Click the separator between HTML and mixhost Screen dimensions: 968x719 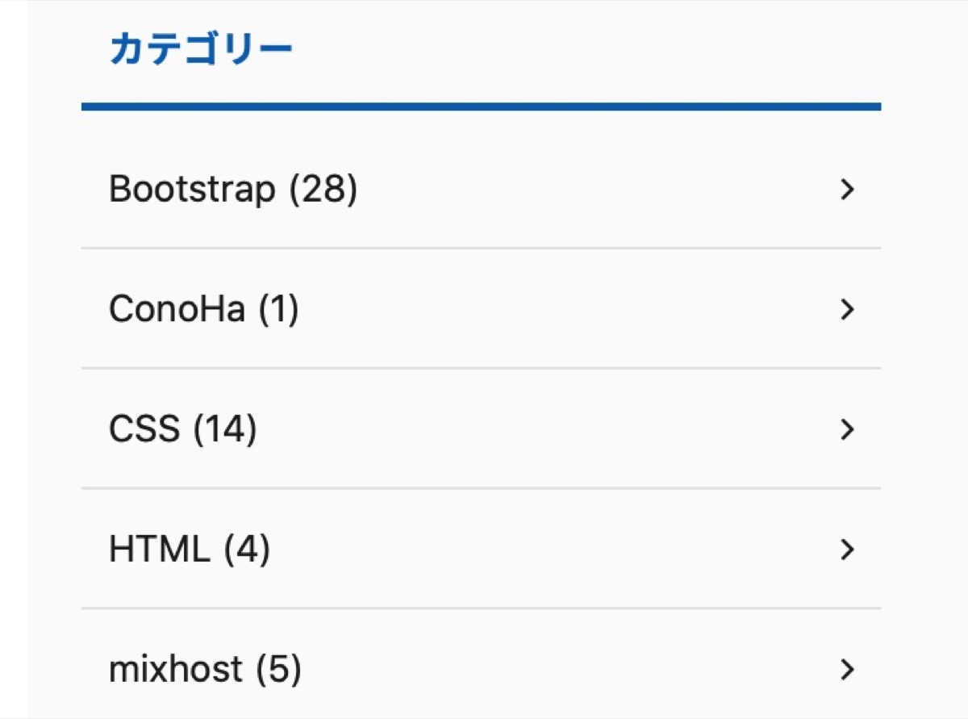(481, 608)
